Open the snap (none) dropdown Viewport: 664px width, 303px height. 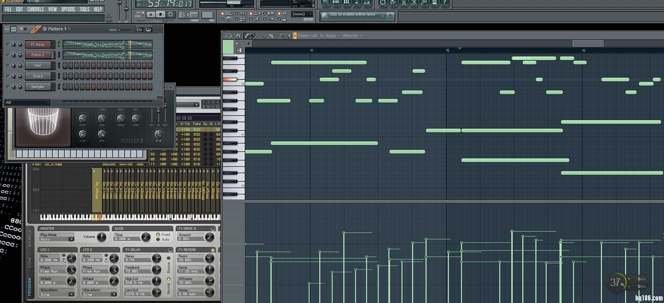302,14
